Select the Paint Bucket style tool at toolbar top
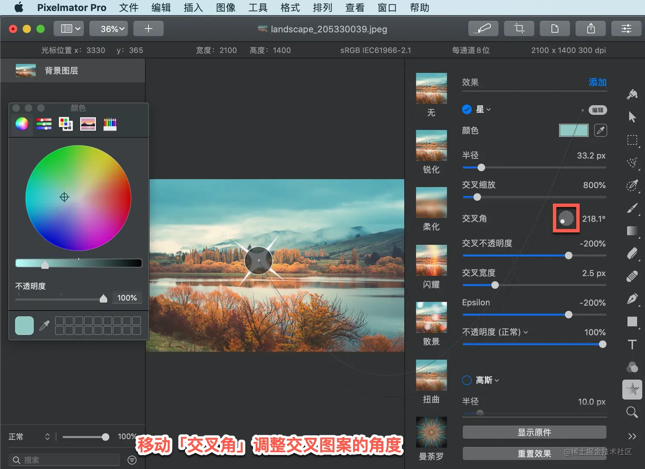This screenshot has height=469, width=645. (632, 94)
